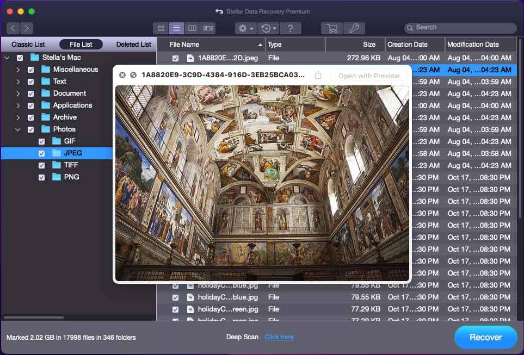
Task: Click the file icon of holidayC…reen.jpg
Action: pos(190,309)
